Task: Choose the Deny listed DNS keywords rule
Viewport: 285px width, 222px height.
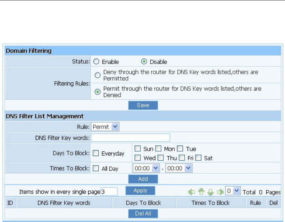Action: point(97,75)
